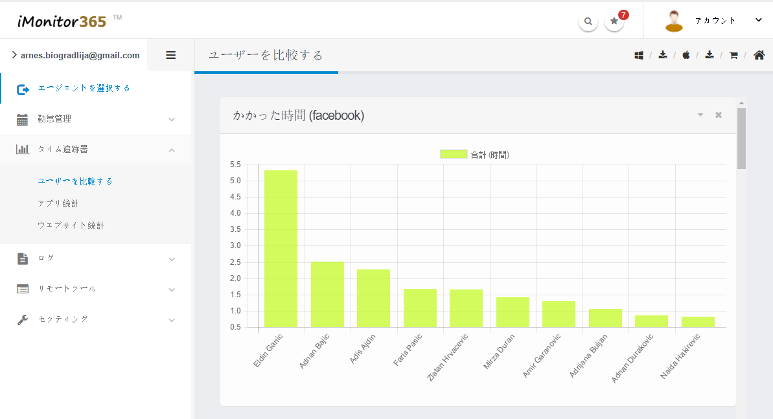
Task: Click the Apple logo icon
Action: (x=686, y=55)
